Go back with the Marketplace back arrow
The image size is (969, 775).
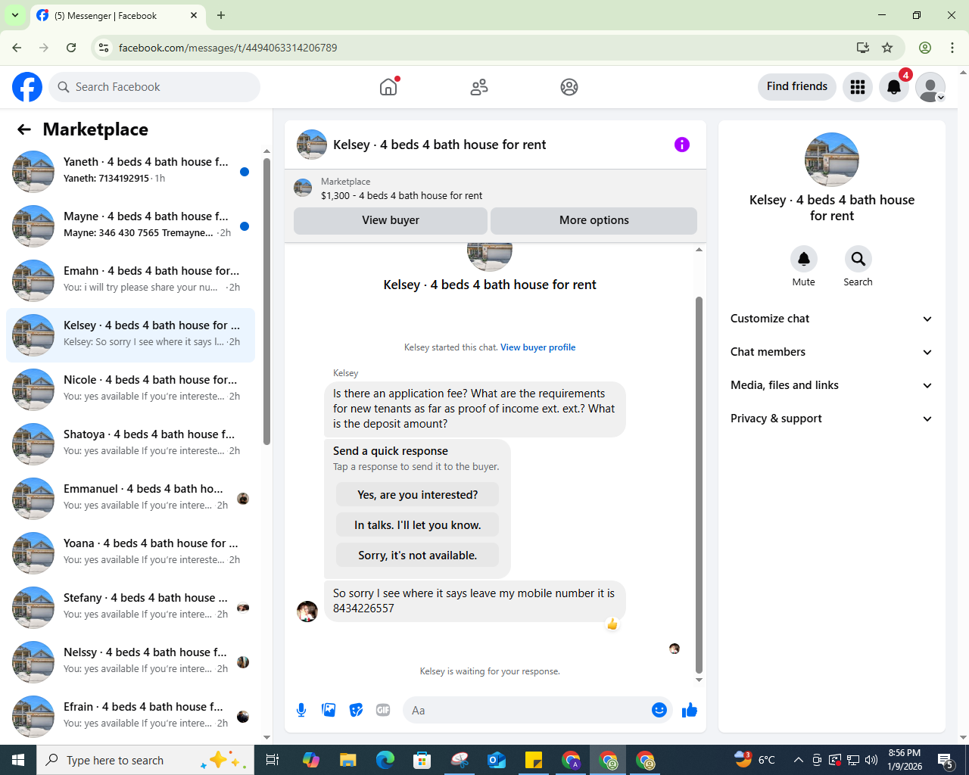coord(24,129)
